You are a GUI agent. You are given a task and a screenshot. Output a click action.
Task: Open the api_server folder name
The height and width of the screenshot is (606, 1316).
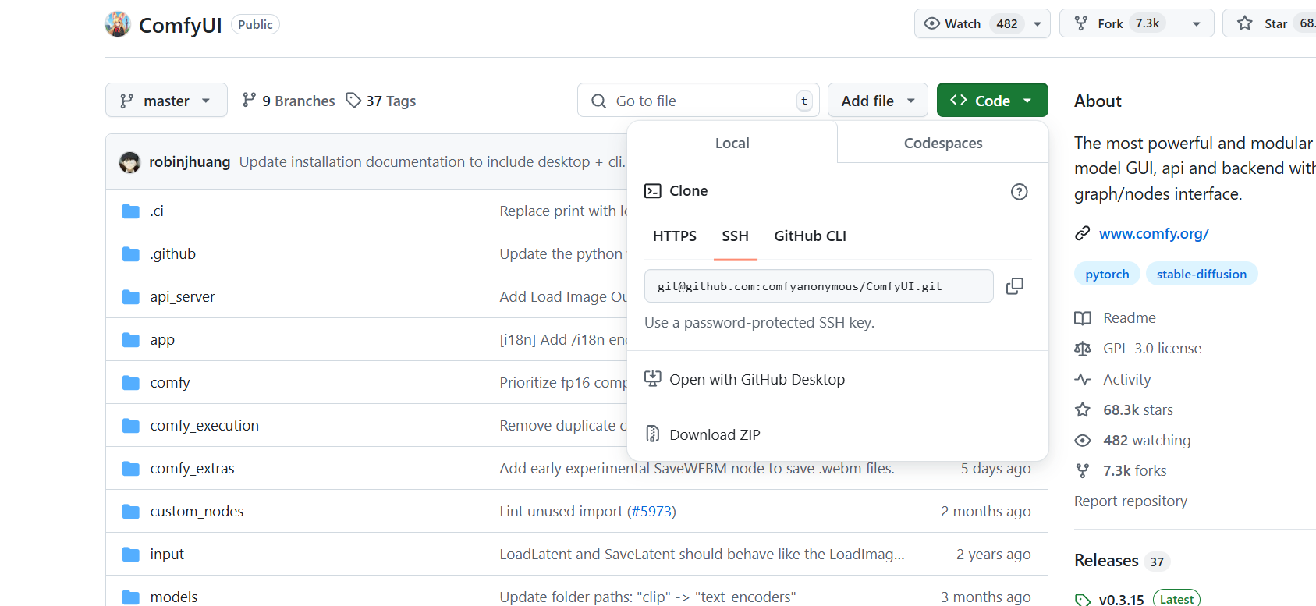[182, 297]
